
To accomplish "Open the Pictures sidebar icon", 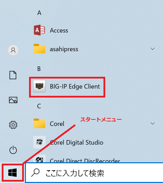I will (x=13, y=100).
